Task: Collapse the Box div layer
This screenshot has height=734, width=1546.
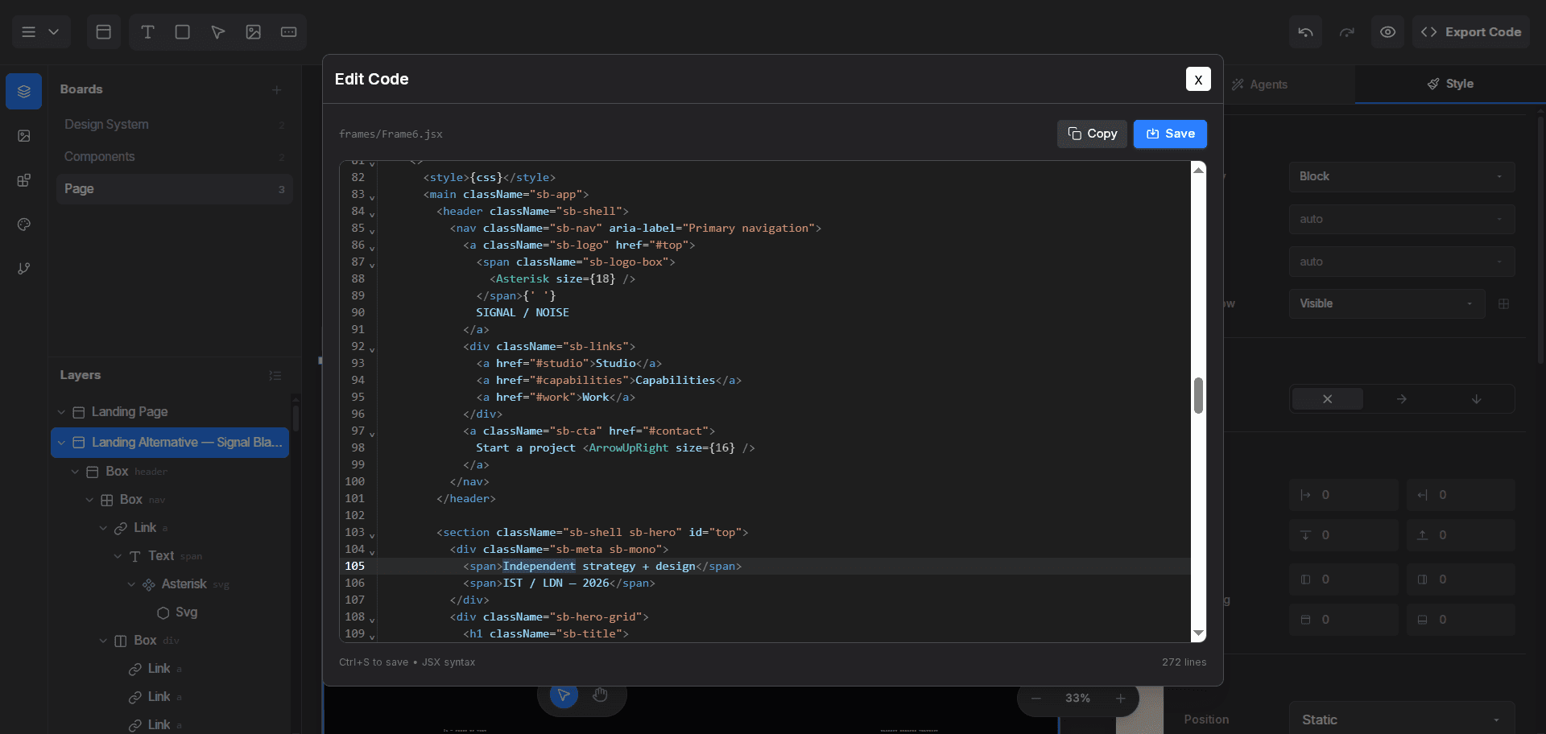Action: [x=103, y=641]
